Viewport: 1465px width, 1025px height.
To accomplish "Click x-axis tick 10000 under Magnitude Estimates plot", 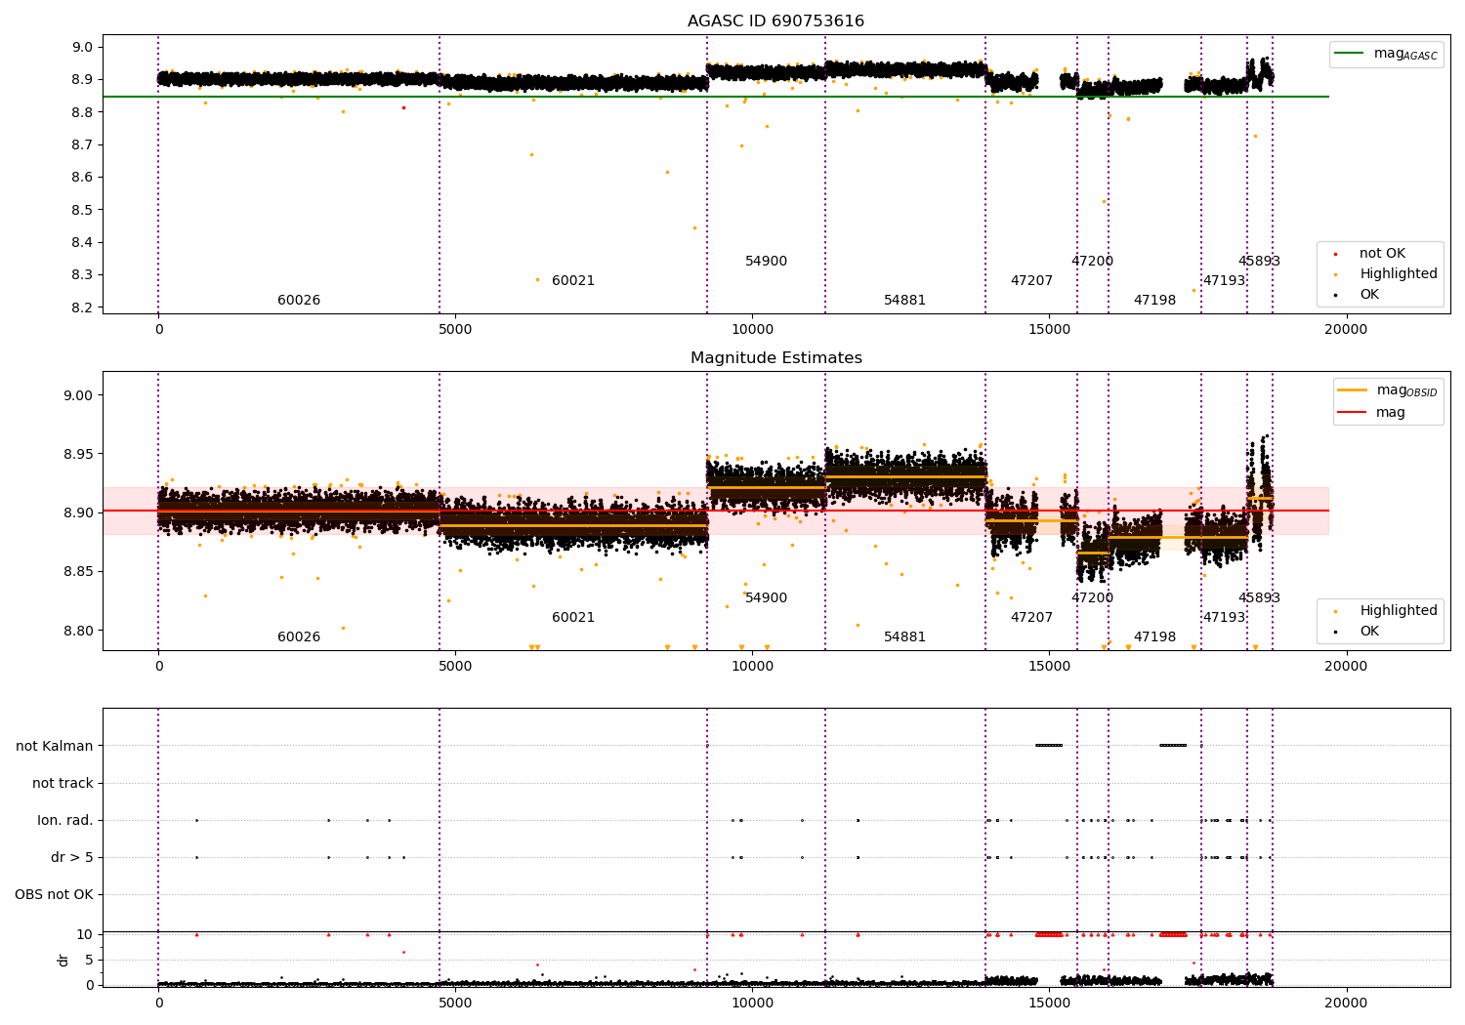I will [x=752, y=667].
